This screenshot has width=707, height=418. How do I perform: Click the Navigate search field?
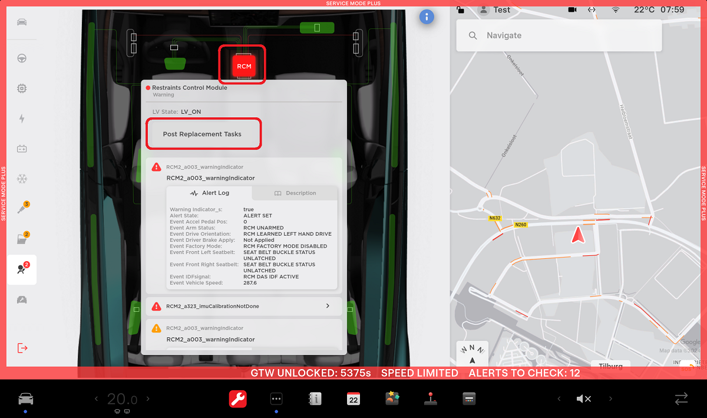point(559,35)
